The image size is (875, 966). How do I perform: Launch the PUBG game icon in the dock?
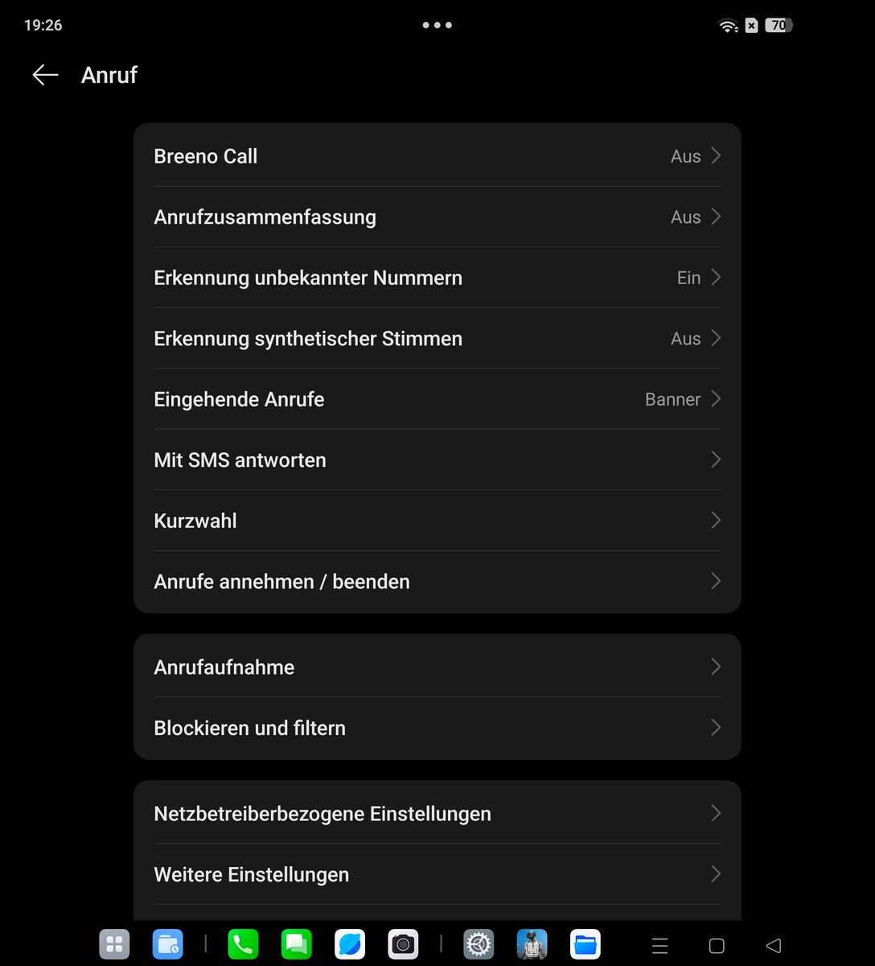532,944
